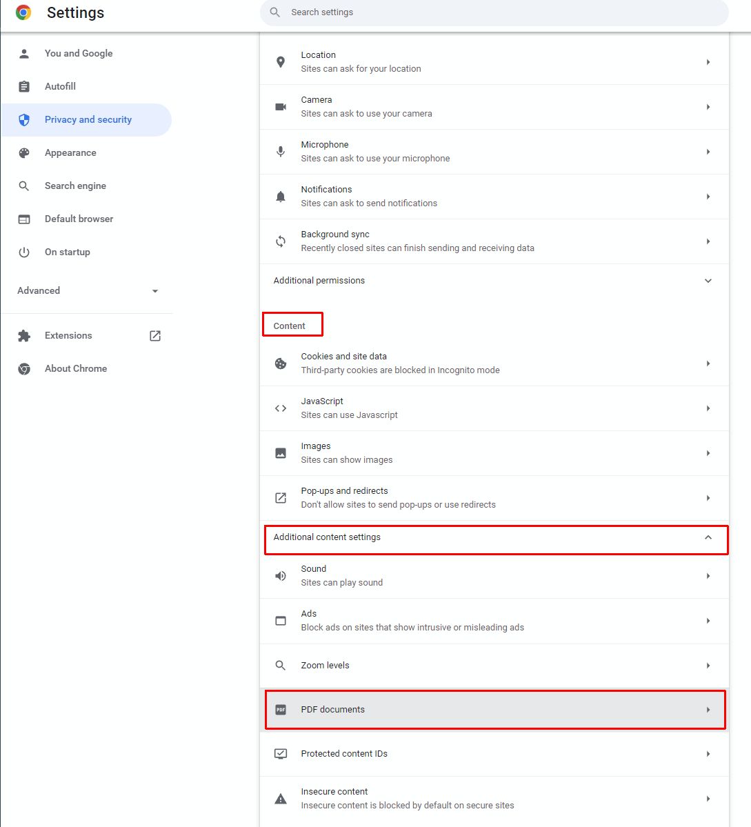Expand the Additional permissions section
Screen dimensions: 751x827
pos(708,281)
